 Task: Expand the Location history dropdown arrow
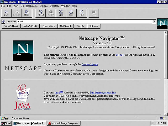tap(154, 22)
